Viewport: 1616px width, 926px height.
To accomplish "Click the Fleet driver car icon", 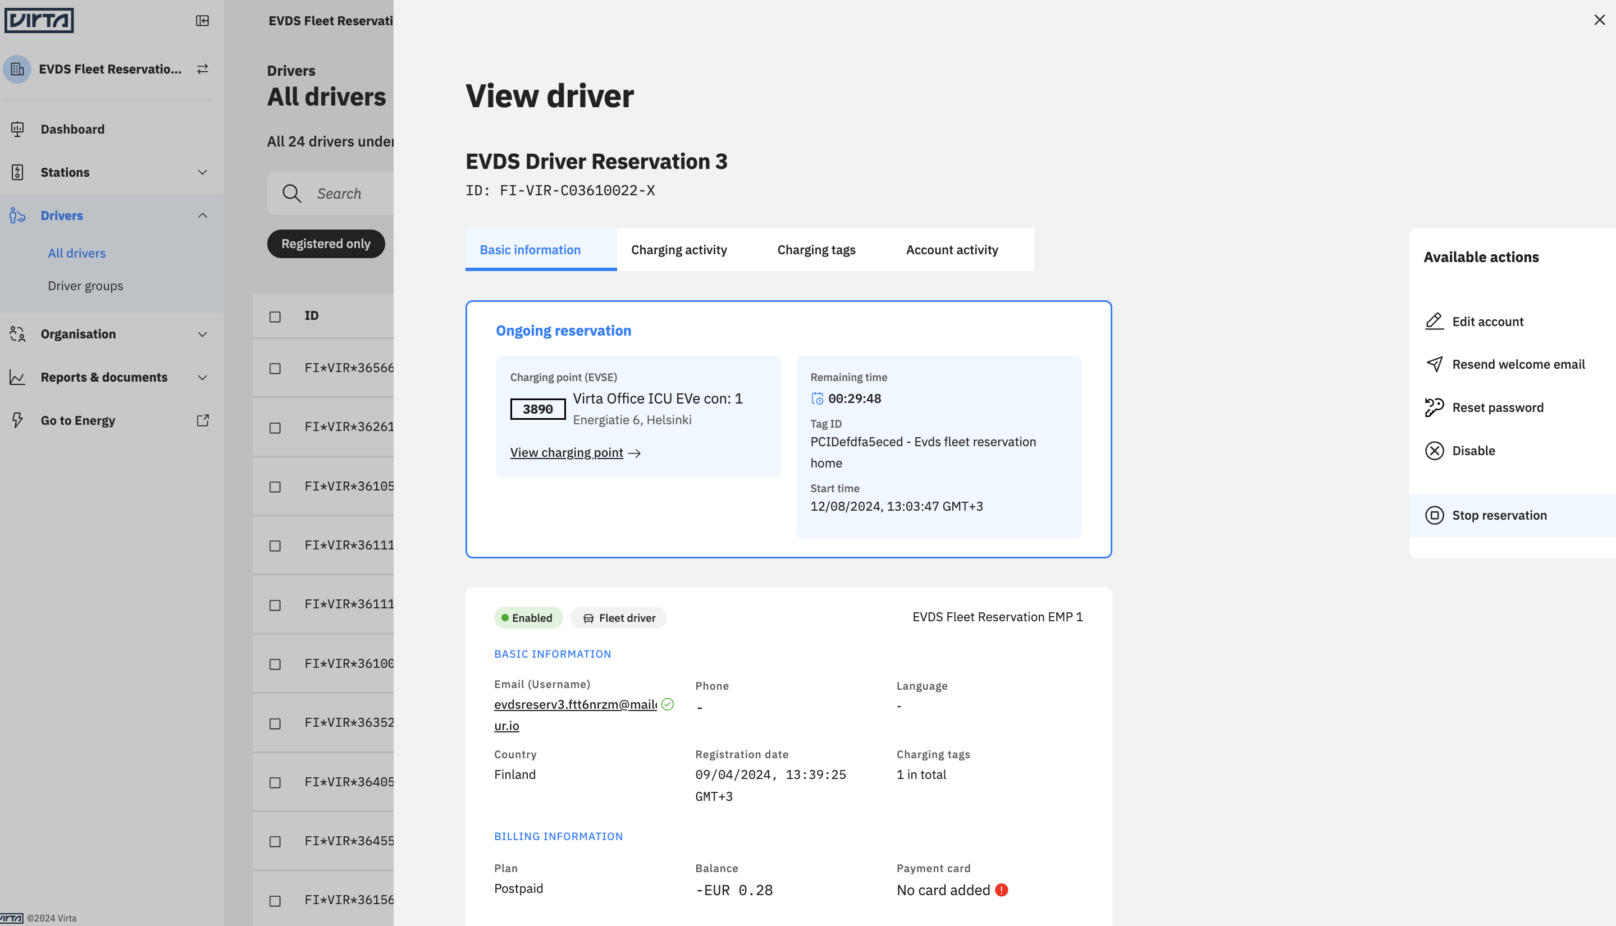I will click(x=588, y=618).
